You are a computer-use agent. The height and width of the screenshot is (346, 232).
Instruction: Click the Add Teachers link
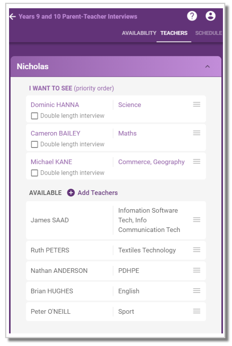[x=98, y=193]
